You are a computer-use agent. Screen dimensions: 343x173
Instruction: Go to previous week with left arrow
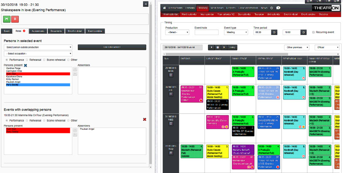211,47
